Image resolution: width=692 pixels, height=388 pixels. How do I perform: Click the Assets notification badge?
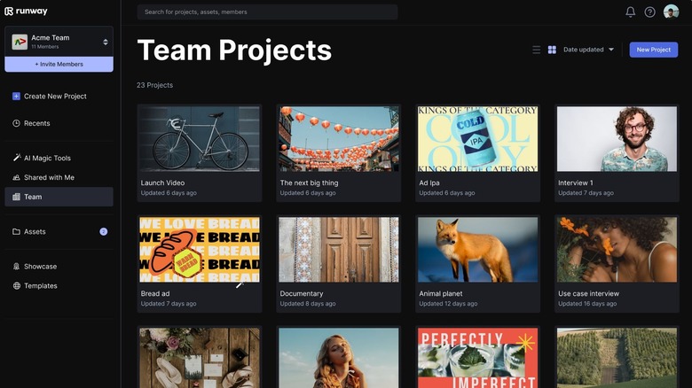104,231
